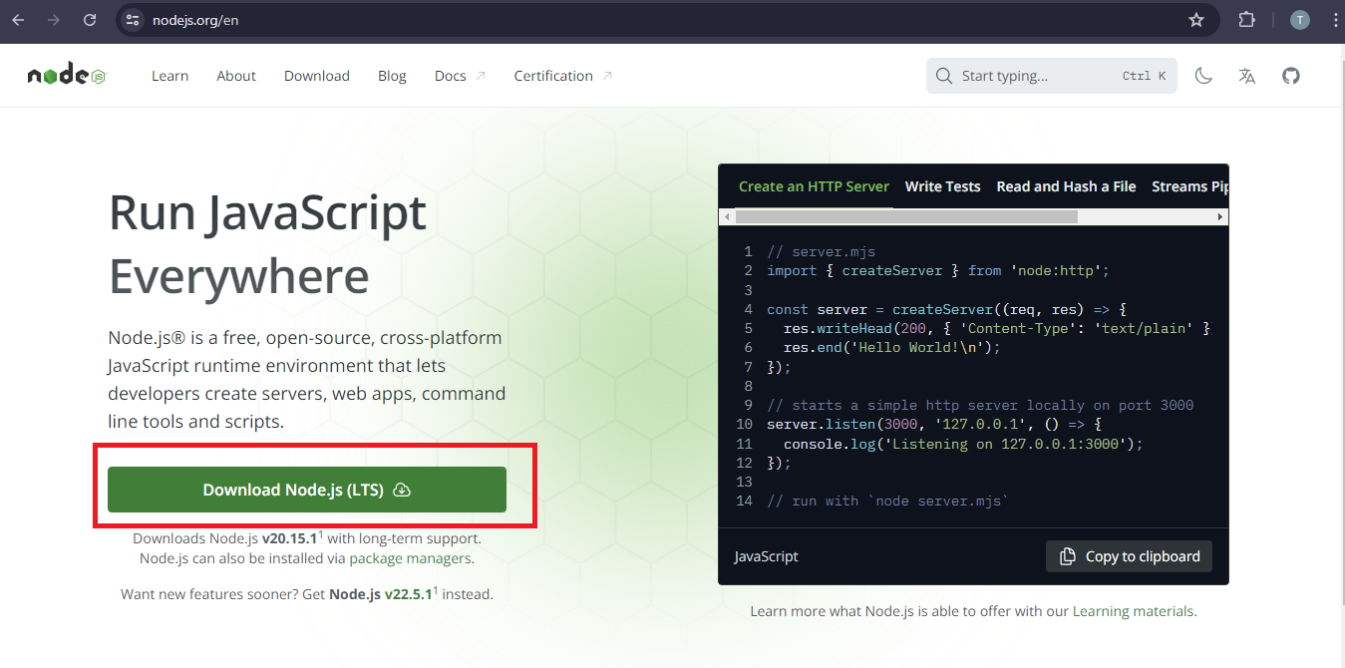Open the Certification external link
The width and height of the screenshot is (1345, 668).
[563, 76]
